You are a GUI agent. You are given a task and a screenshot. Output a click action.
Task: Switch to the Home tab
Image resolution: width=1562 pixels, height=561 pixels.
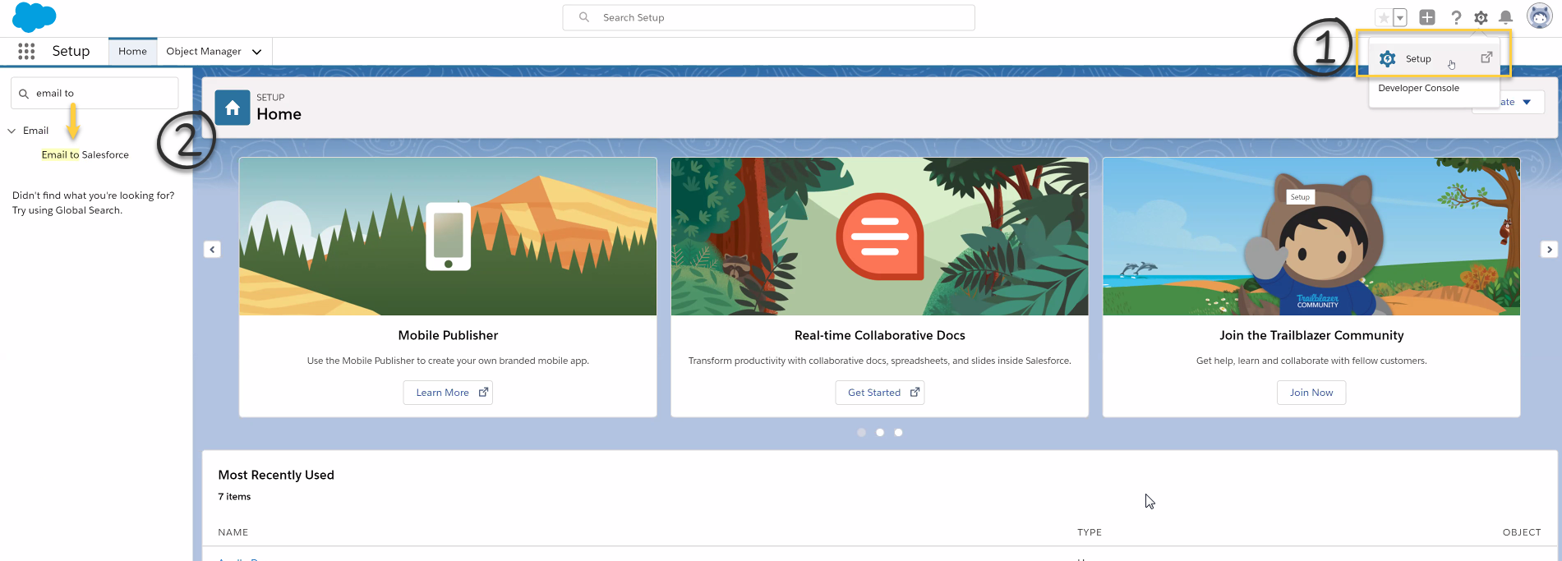(x=132, y=51)
